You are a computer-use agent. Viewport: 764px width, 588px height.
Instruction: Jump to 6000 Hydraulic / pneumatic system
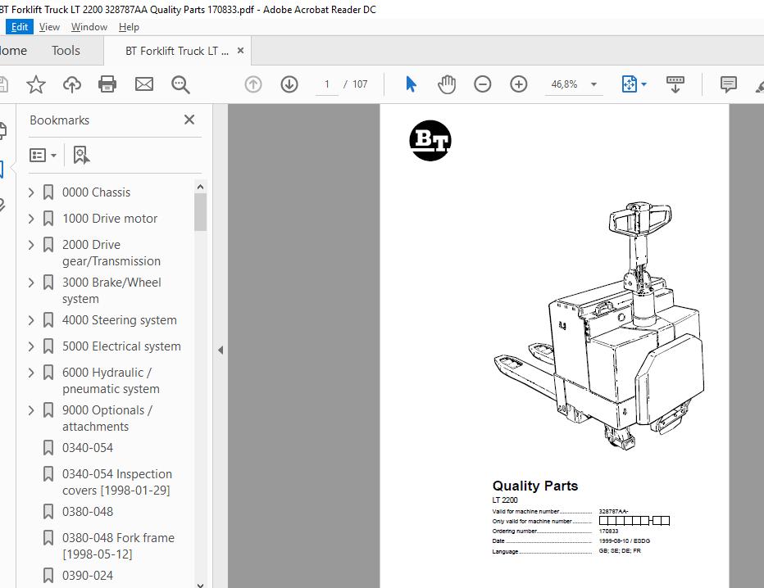point(111,381)
